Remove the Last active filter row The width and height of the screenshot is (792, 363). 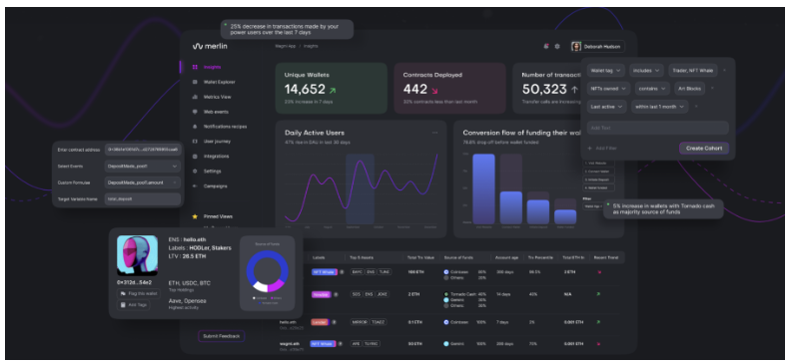coord(696,107)
